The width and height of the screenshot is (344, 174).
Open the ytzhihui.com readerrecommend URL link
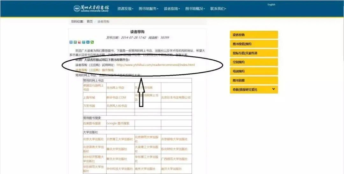point(155,65)
